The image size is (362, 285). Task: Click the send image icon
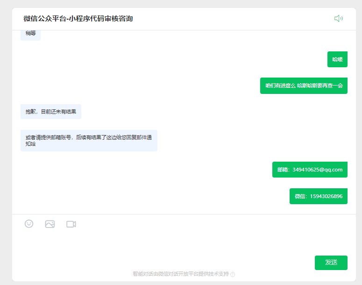tap(50, 224)
